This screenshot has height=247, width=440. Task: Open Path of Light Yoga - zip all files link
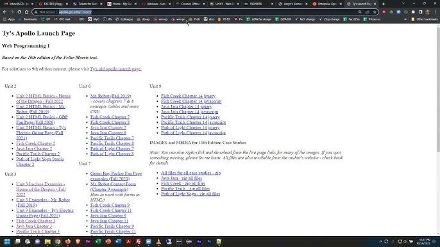click(190, 194)
